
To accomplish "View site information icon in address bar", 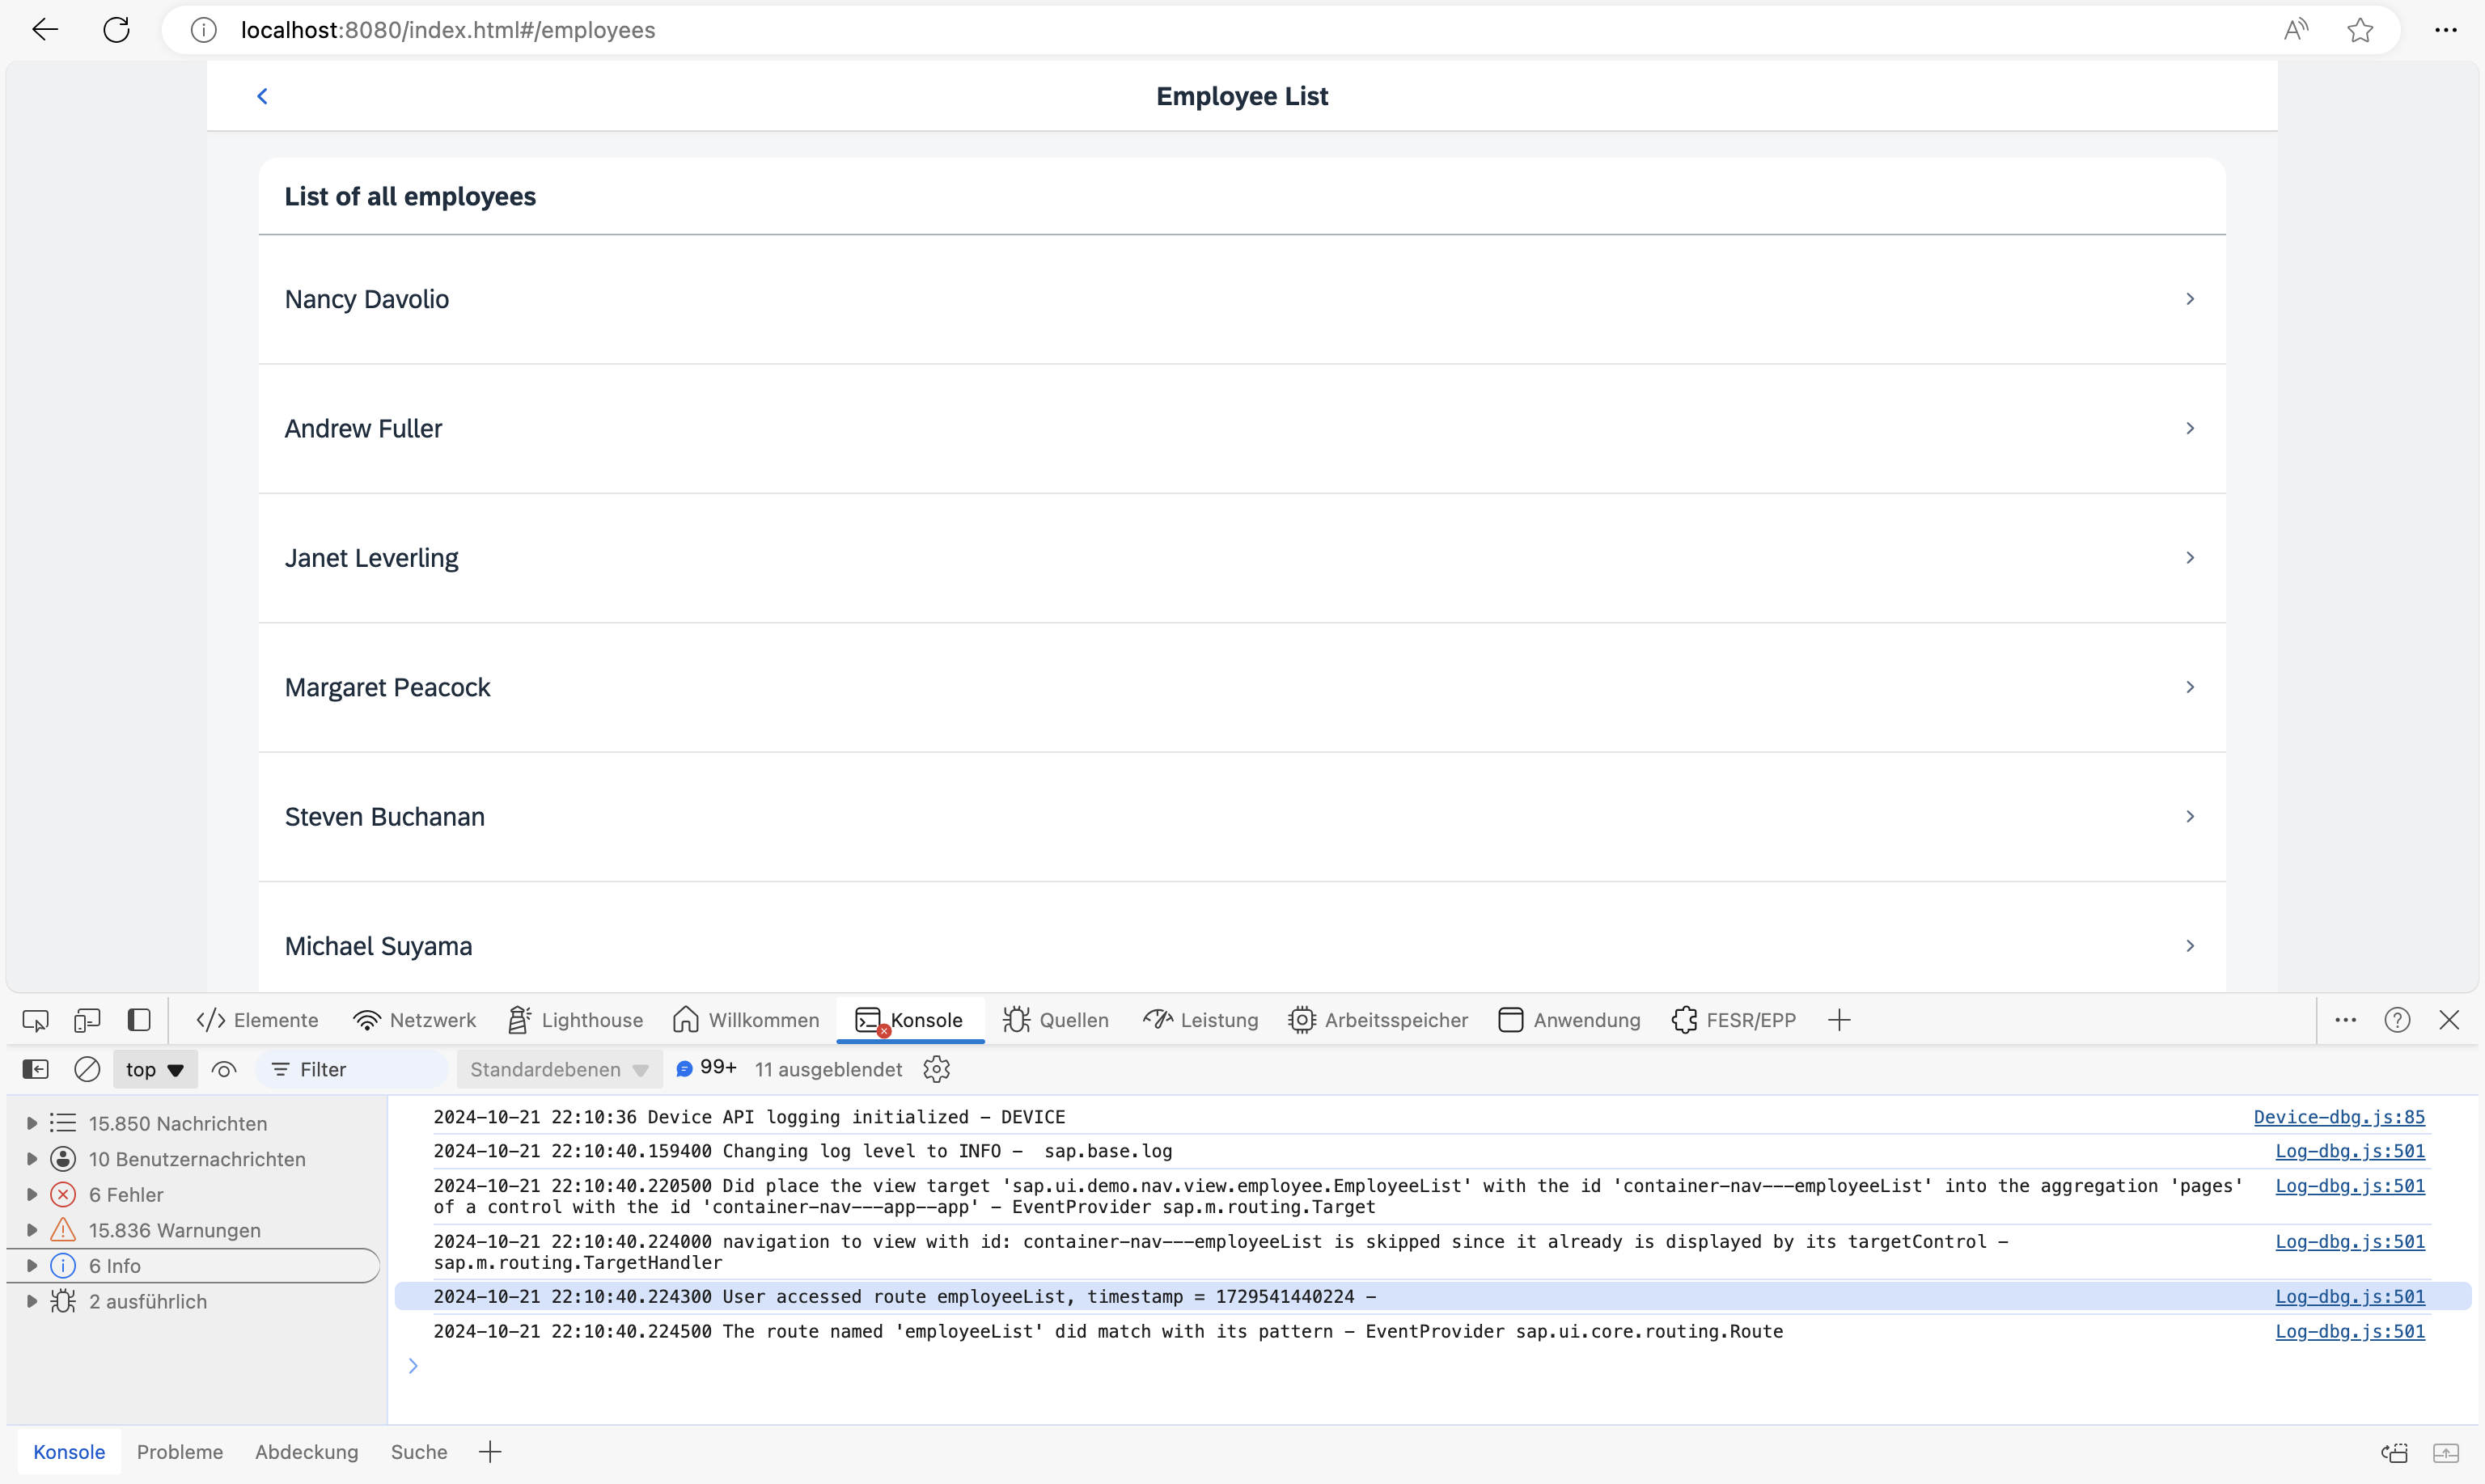I will pos(204,30).
